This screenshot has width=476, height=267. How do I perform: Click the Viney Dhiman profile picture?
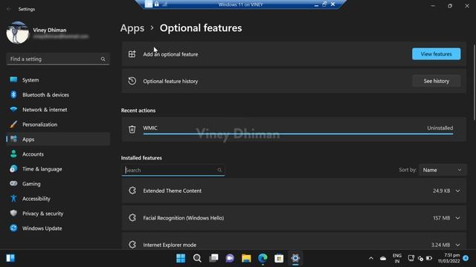coord(17,33)
